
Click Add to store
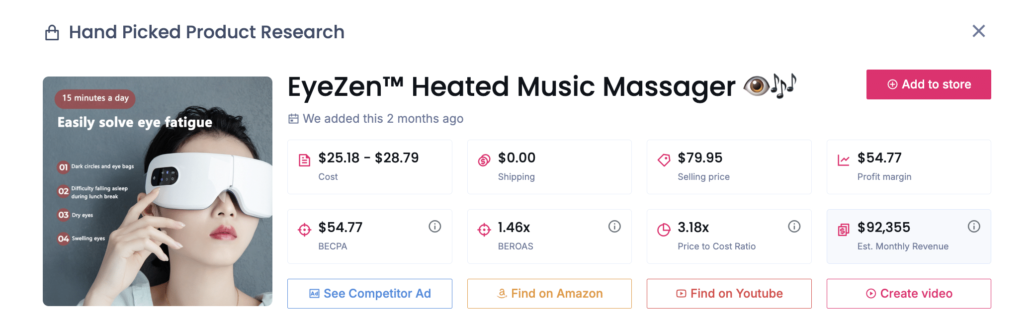click(x=928, y=84)
